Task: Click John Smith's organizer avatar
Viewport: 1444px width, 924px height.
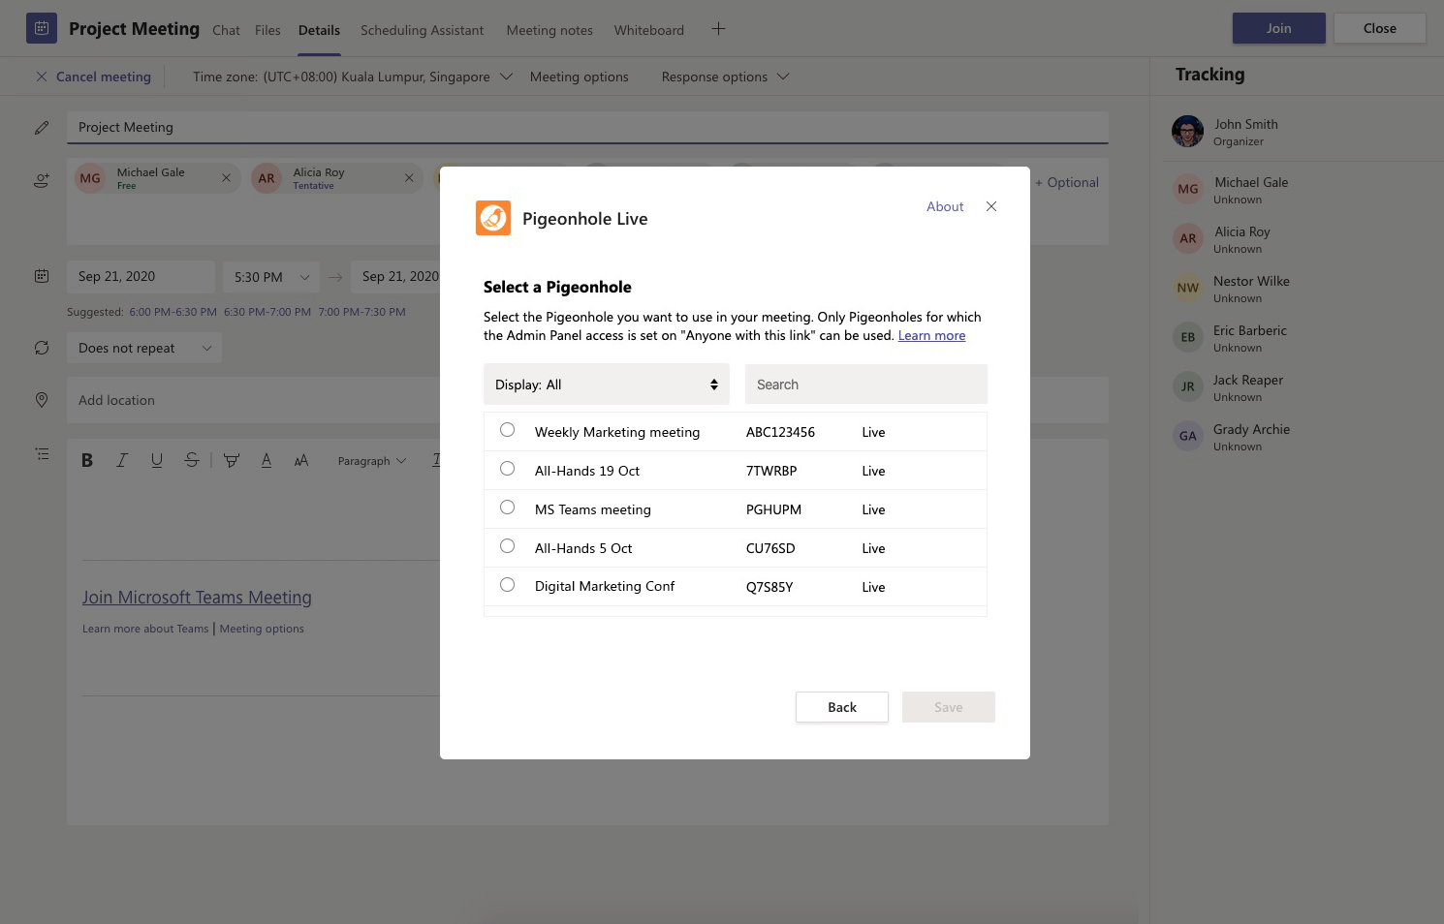Action: (x=1187, y=131)
